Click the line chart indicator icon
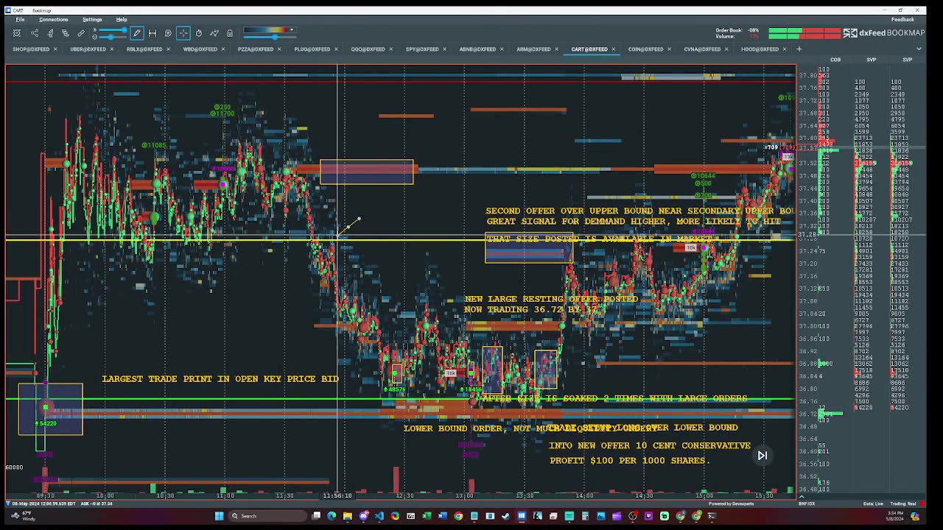 [x=214, y=33]
